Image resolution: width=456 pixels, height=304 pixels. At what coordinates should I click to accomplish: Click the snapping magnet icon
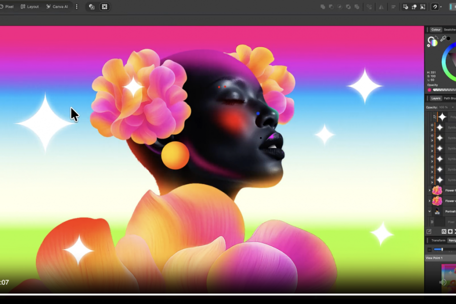pyautogui.click(x=434, y=7)
